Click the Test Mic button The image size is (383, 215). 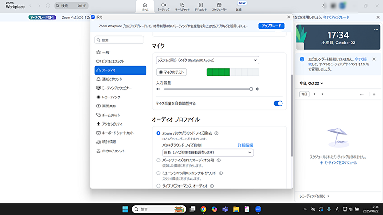coord(172,72)
